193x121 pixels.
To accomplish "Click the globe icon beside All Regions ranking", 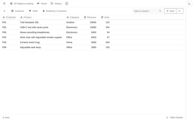I will [x=11, y=4].
